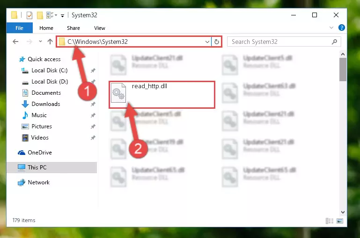
Task: Go up one folder level
Action: click(x=50, y=42)
